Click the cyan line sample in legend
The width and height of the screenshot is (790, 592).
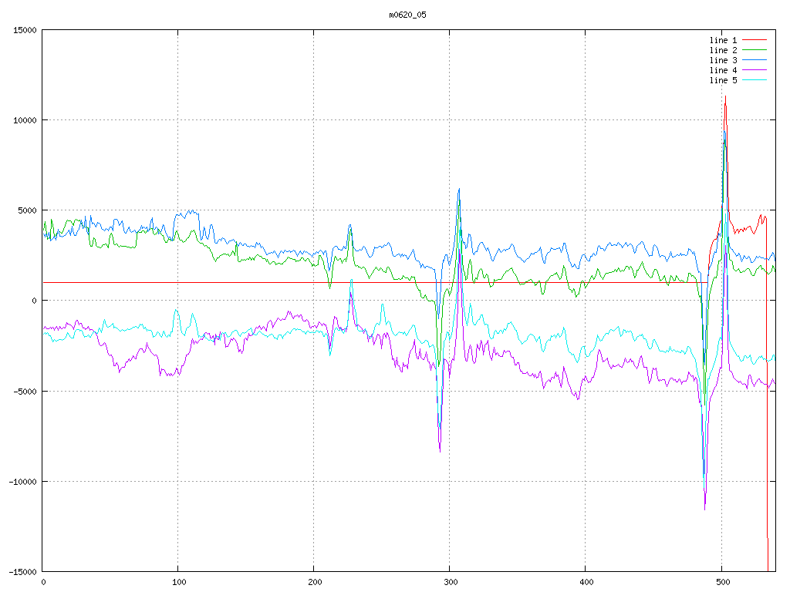[755, 80]
